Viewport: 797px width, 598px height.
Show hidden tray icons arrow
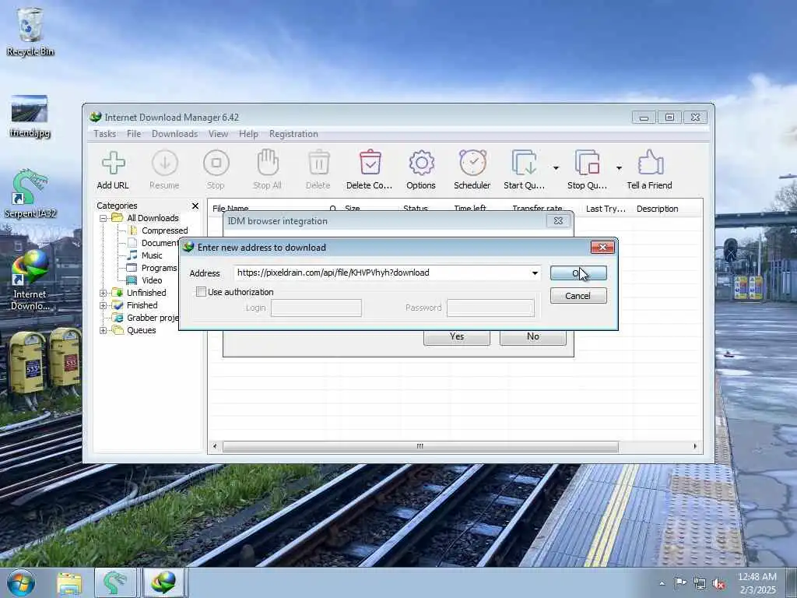click(x=662, y=583)
